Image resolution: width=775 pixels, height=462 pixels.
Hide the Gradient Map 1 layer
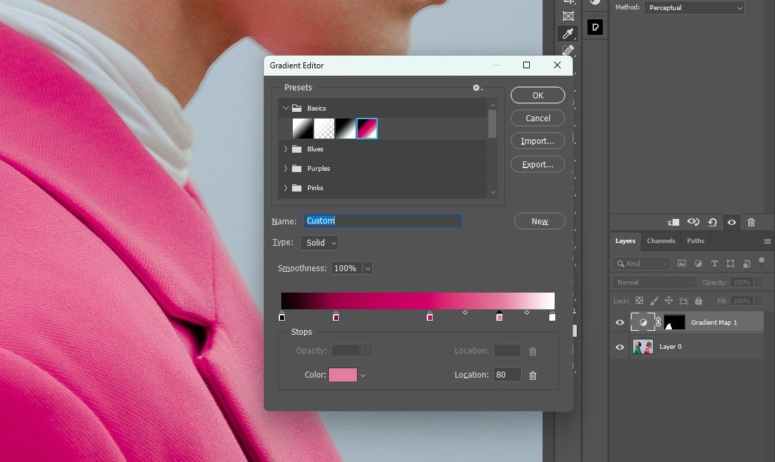pos(620,323)
